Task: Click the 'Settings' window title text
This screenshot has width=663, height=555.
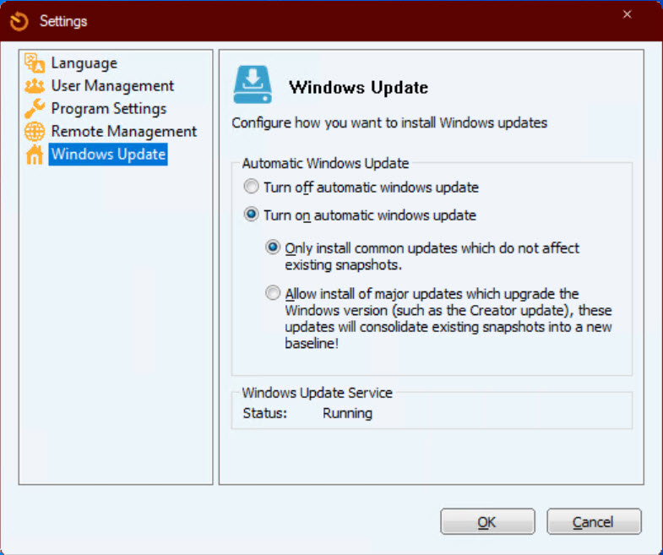Action: pyautogui.click(x=63, y=21)
